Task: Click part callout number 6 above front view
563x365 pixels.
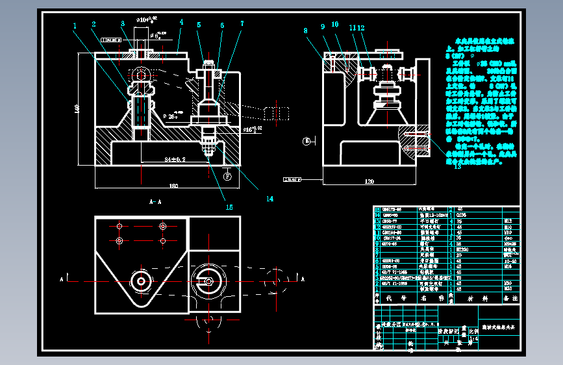Action: point(222,25)
